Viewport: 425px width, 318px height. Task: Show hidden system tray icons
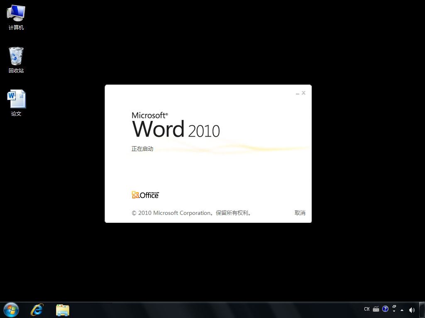[x=402, y=310]
